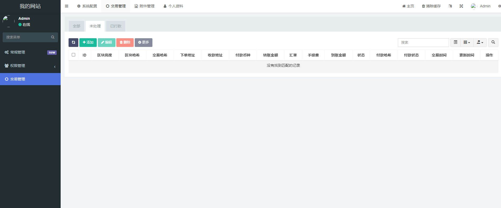Open the columns visibility dropdown
Viewport: 501px width, 208px height.
click(x=467, y=42)
